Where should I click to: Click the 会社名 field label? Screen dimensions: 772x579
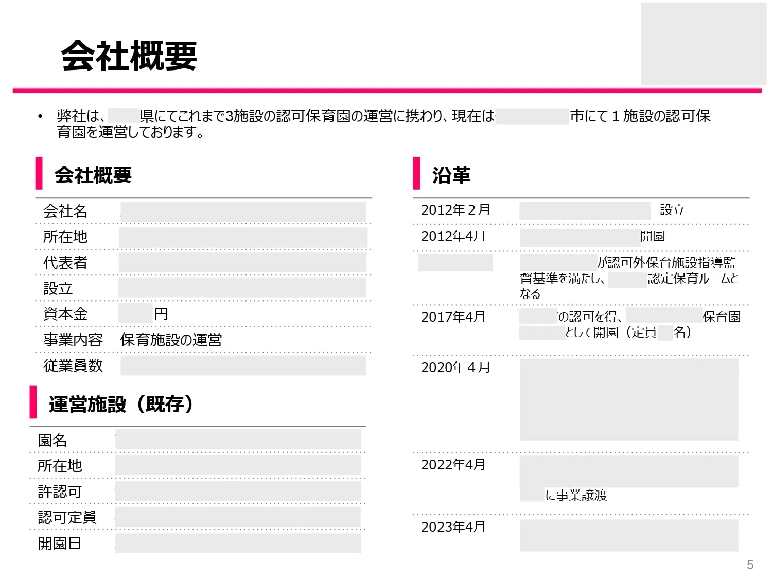coord(65,211)
